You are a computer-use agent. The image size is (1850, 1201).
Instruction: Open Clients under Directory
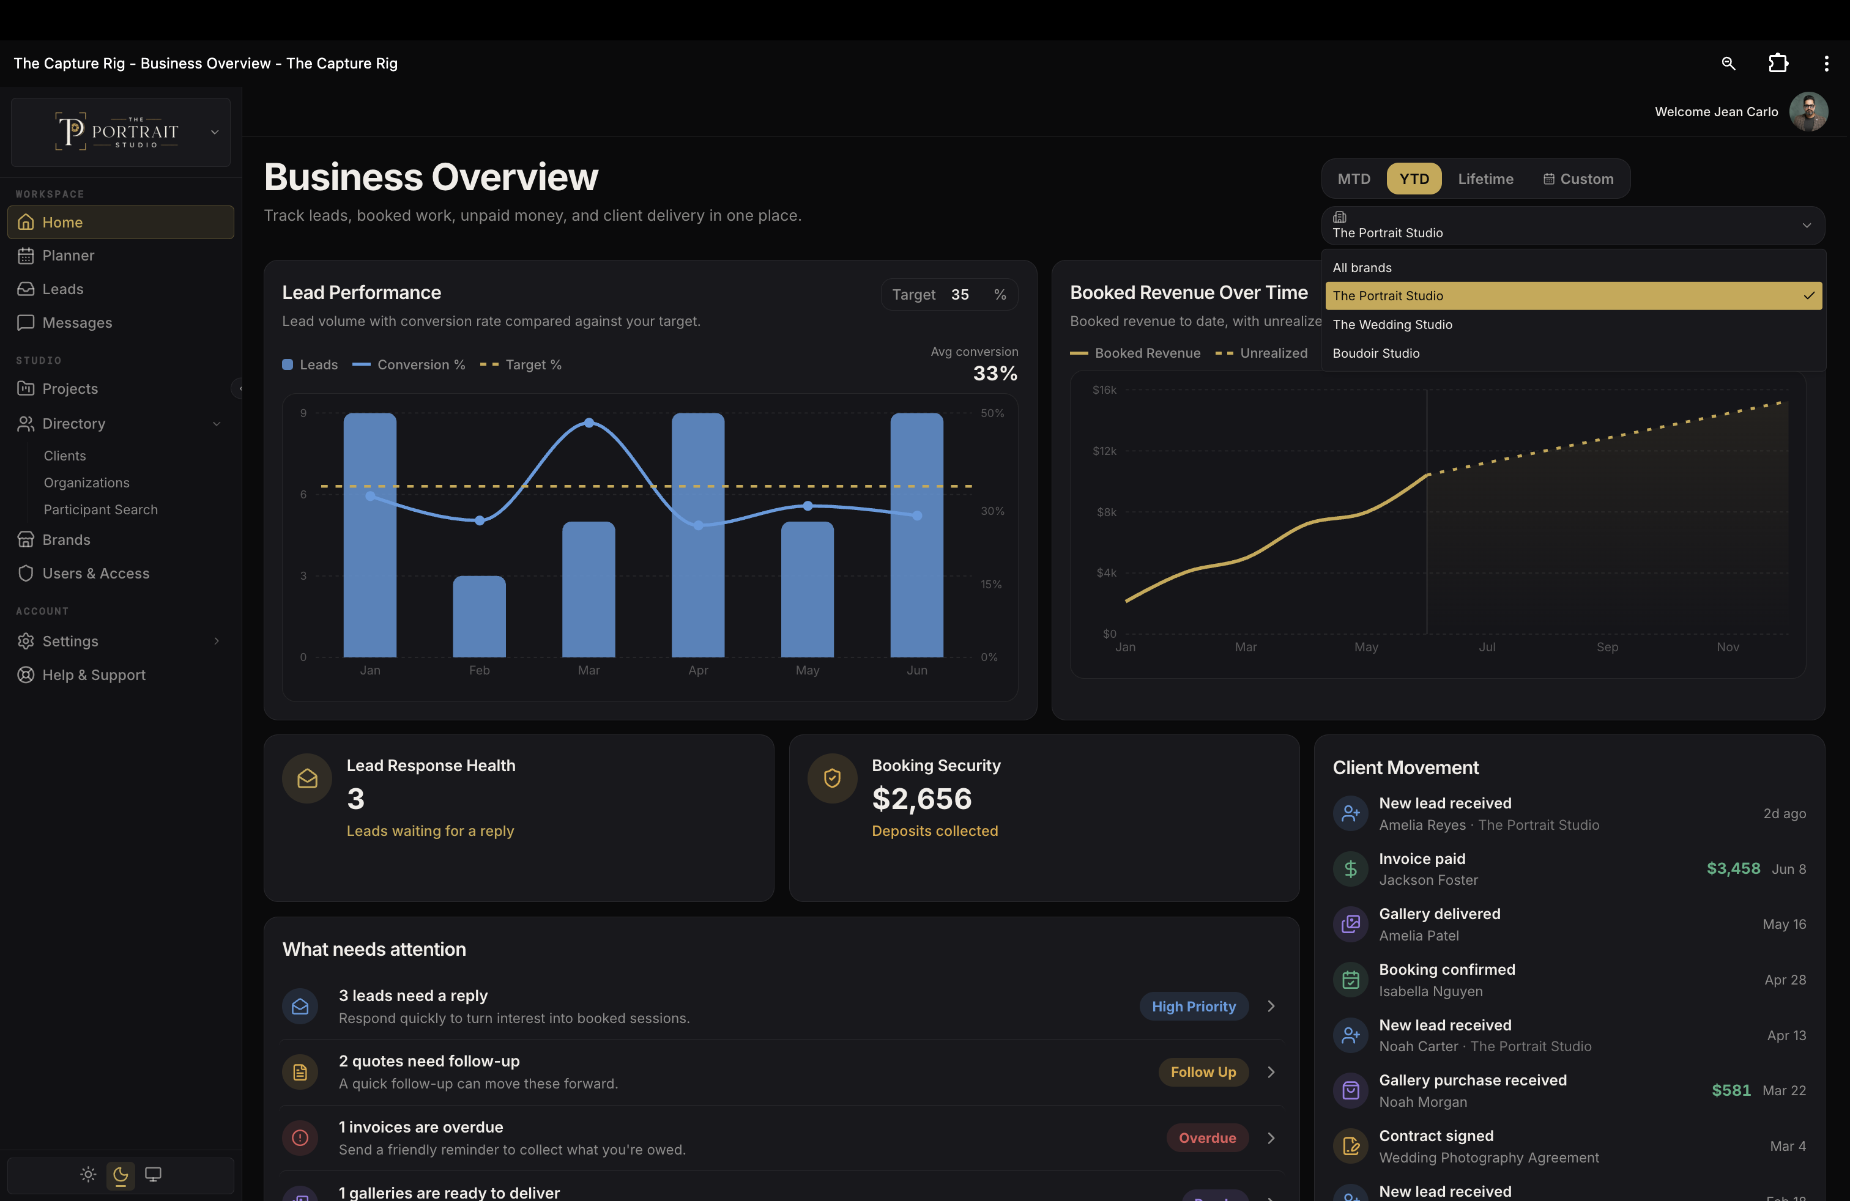[x=64, y=456]
